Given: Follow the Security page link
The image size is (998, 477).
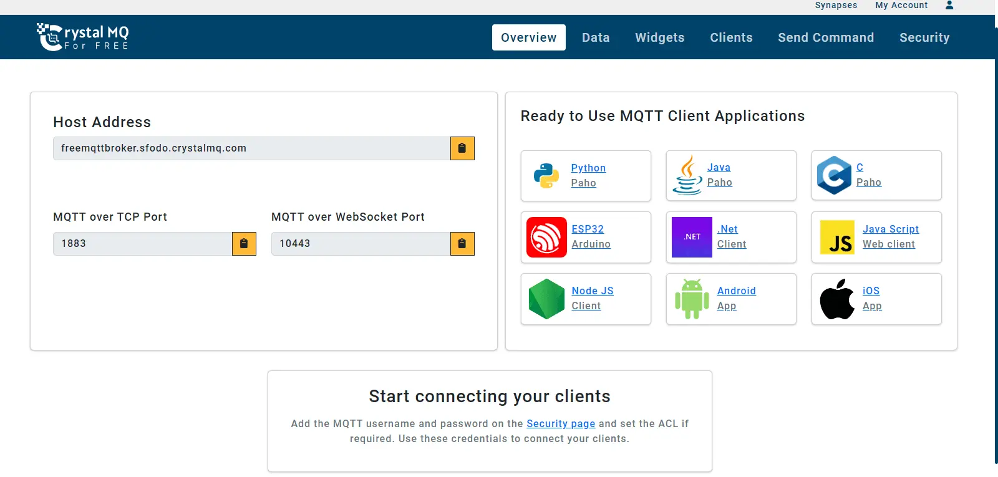Looking at the screenshot, I should tap(561, 423).
